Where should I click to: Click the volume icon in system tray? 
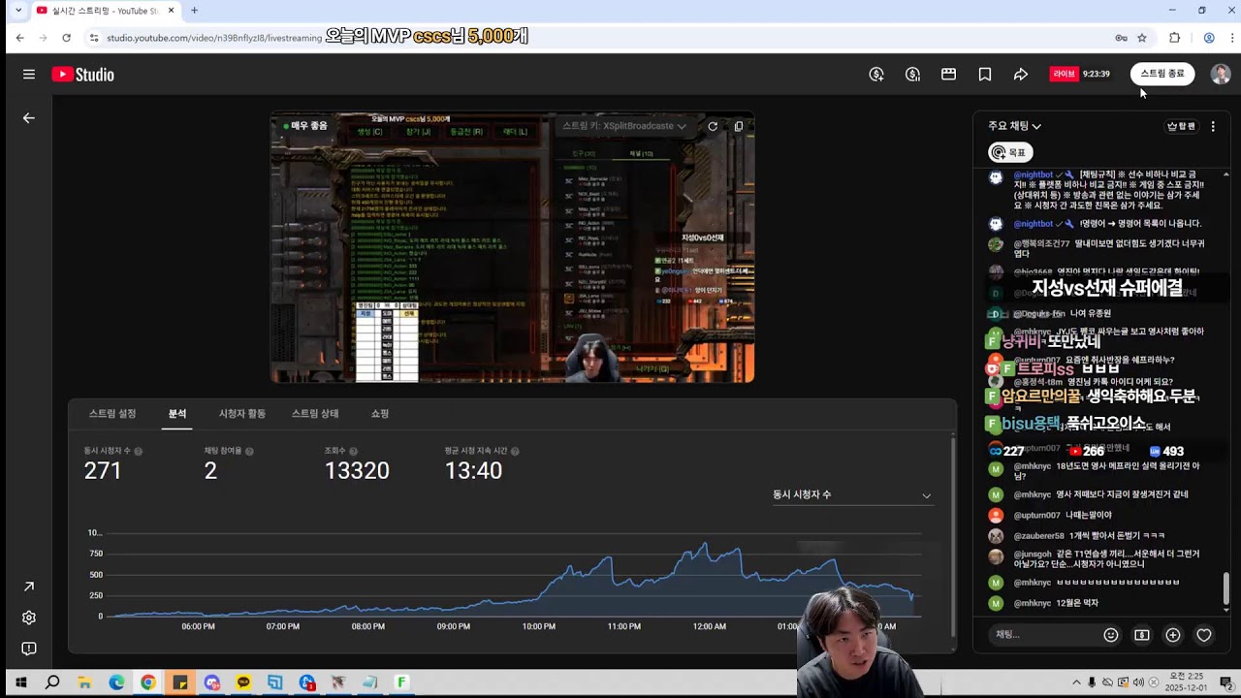point(1138,682)
